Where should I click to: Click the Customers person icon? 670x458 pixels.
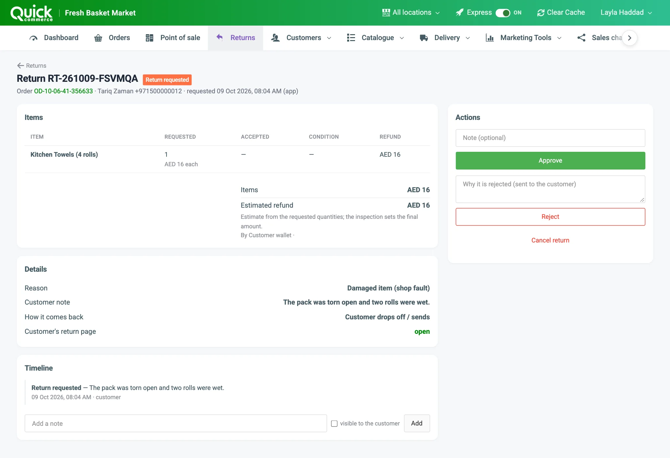(275, 38)
